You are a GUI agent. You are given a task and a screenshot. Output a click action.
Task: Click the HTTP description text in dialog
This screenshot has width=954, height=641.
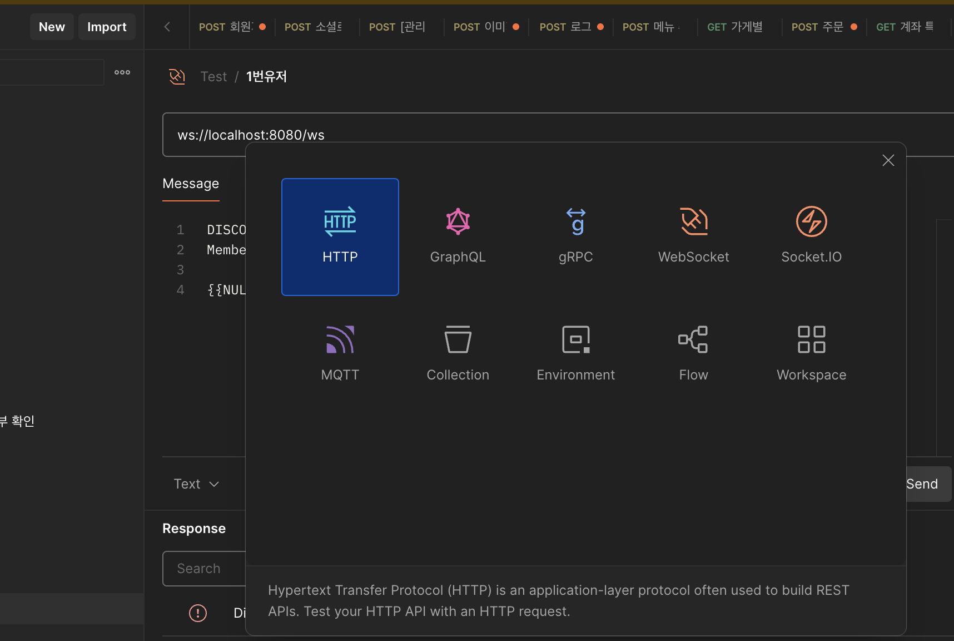tap(559, 601)
